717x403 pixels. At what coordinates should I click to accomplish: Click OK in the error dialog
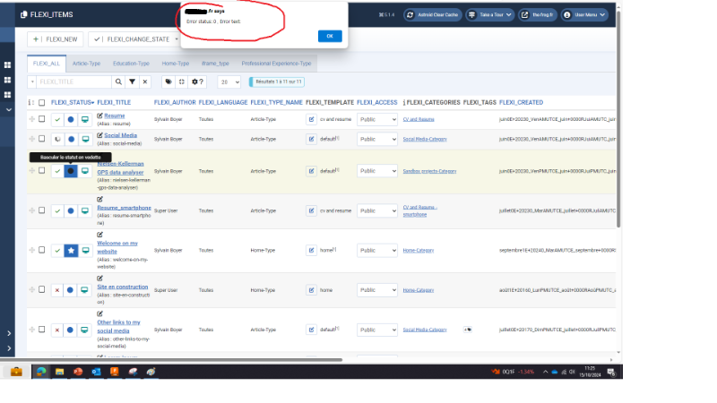pyautogui.click(x=329, y=36)
